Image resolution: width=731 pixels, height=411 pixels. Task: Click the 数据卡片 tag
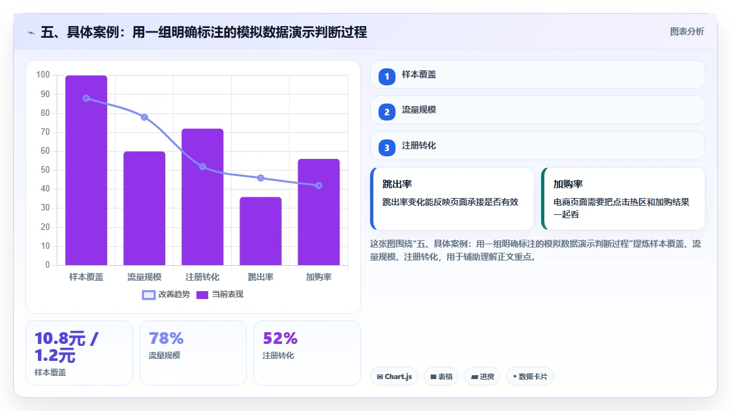(530, 376)
